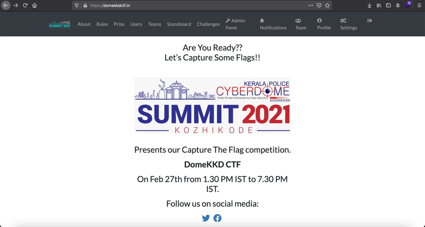Click the Settings gears icon

(343, 21)
